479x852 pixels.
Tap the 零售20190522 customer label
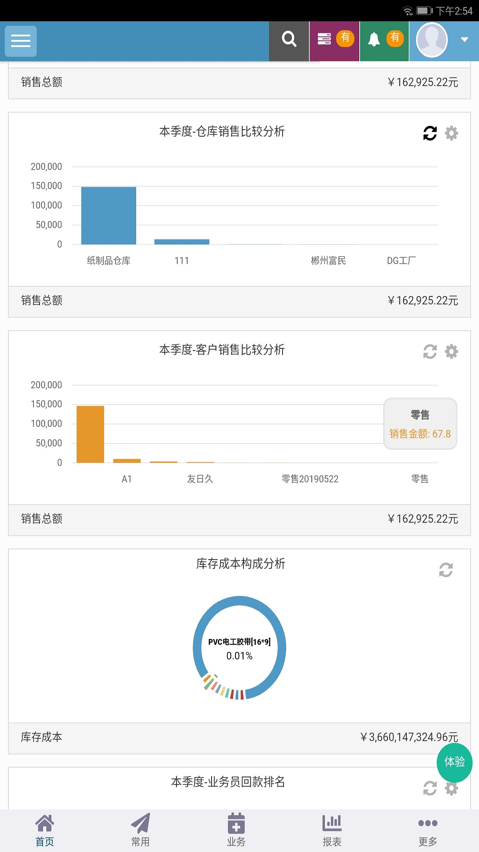click(310, 479)
